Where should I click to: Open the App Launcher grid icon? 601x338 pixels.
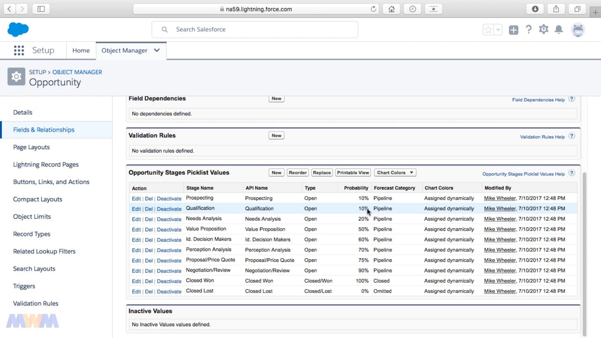click(19, 50)
